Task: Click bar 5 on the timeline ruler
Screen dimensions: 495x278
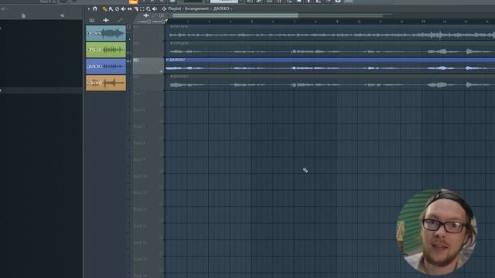Action: (x=251, y=22)
